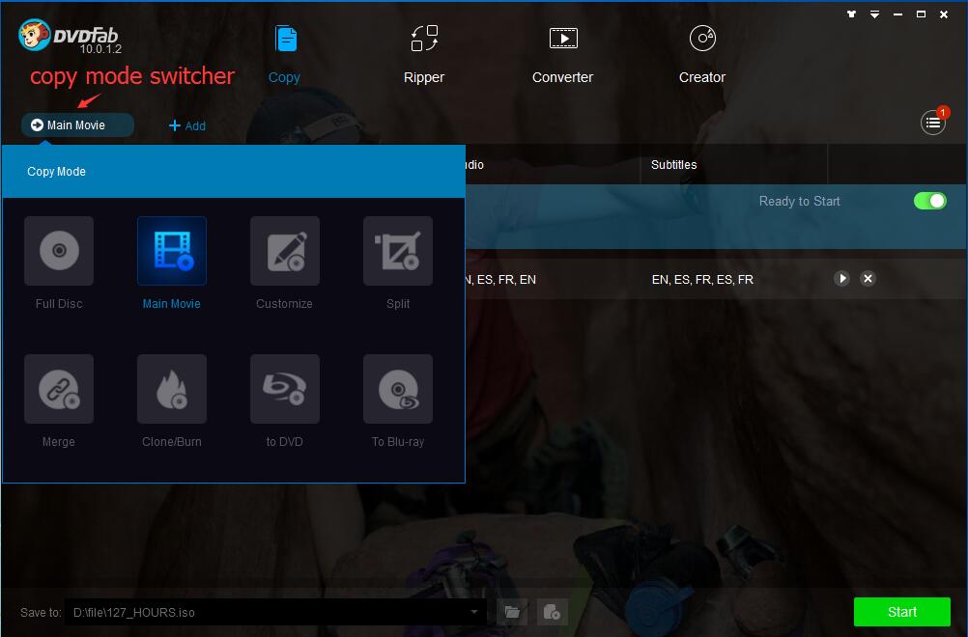Open the Main Movie copy mode switcher

click(x=77, y=125)
